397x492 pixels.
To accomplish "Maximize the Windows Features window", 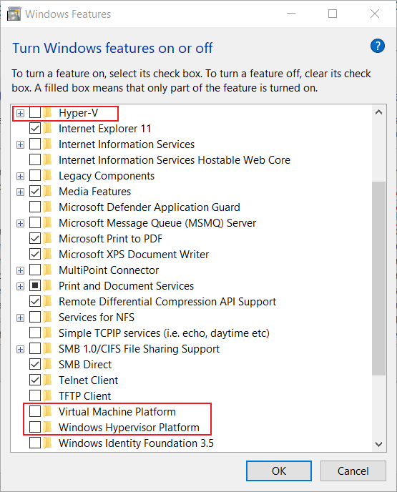I will coord(333,14).
